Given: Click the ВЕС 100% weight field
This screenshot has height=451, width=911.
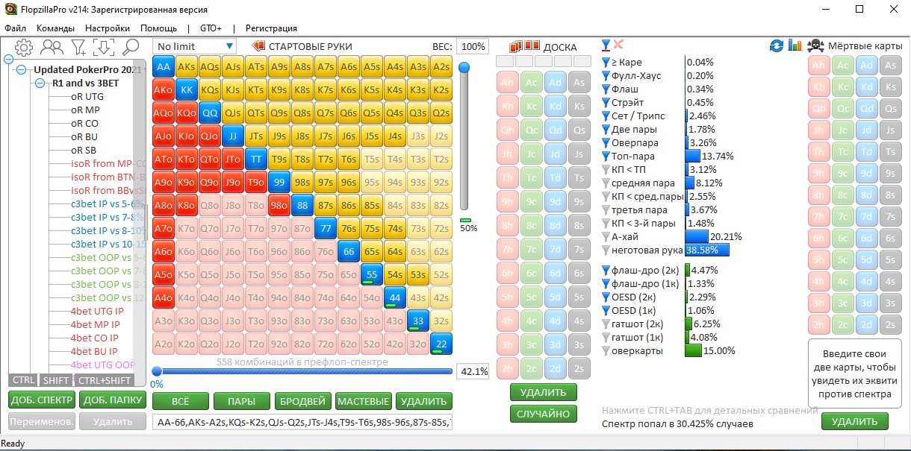Looking at the screenshot, I should click(472, 46).
